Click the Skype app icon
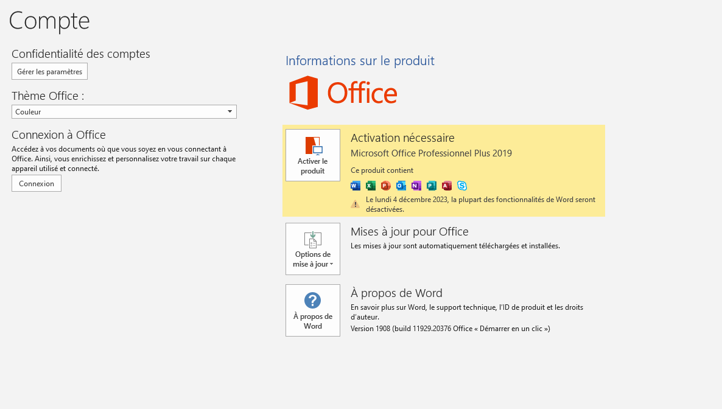This screenshot has height=409, width=722. coord(462,186)
